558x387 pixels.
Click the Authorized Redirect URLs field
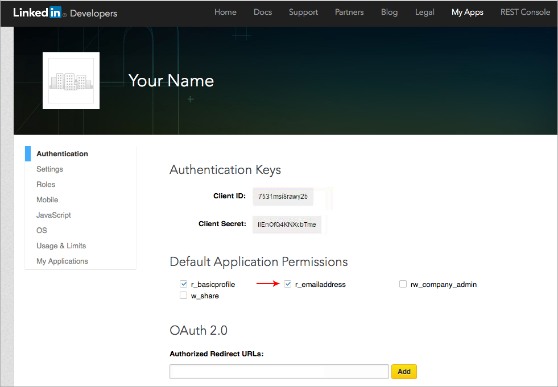(279, 372)
